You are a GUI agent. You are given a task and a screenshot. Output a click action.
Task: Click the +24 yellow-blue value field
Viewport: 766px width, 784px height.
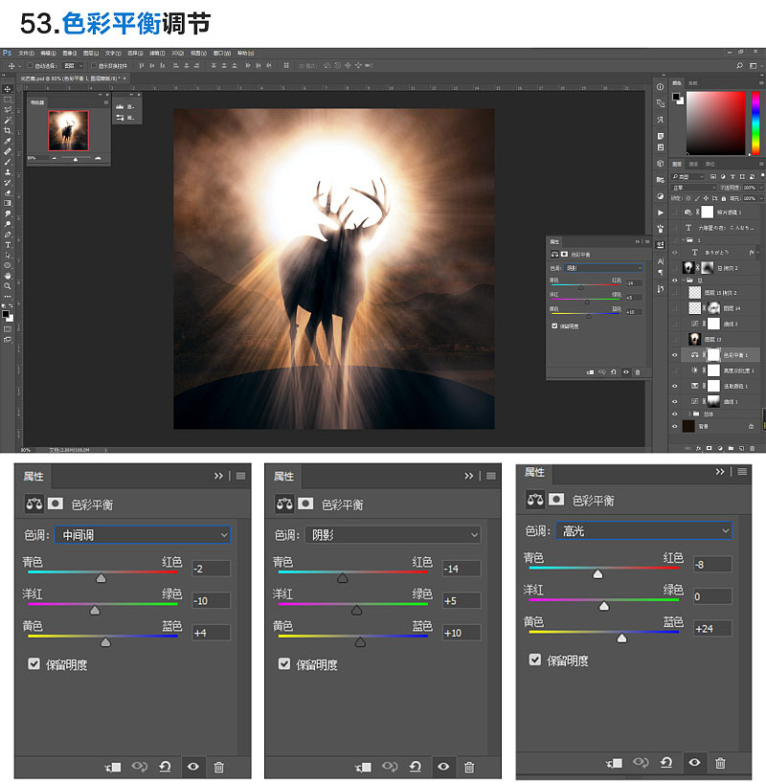712,629
